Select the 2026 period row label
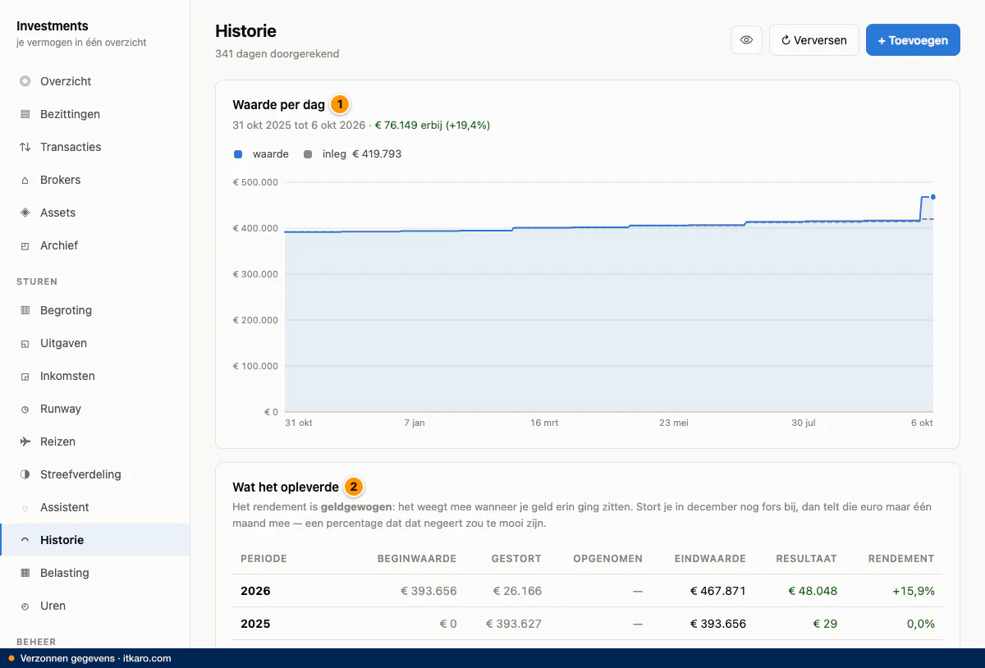The width and height of the screenshot is (985, 668). pos(255,591)
